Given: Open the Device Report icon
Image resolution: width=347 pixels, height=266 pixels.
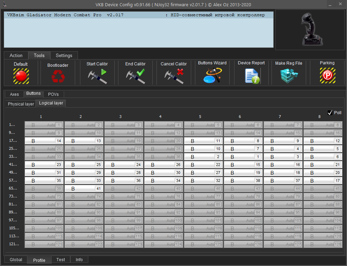Looking at the screenshot, I should click(x=252, y=76).
